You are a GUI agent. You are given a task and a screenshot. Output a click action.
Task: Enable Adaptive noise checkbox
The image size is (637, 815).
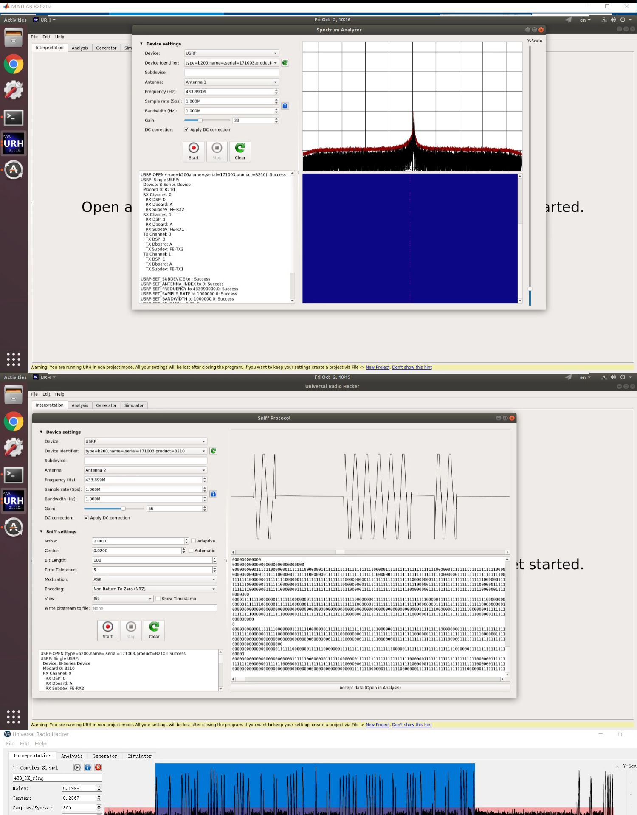[194, 541]
